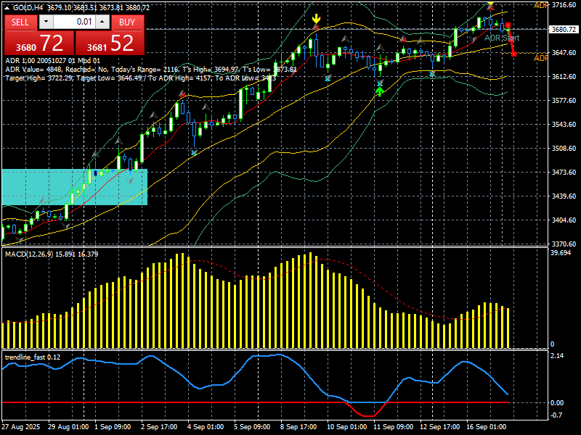
Task: Select the yellow down arrow signal icon
Action: coord(316,19)
